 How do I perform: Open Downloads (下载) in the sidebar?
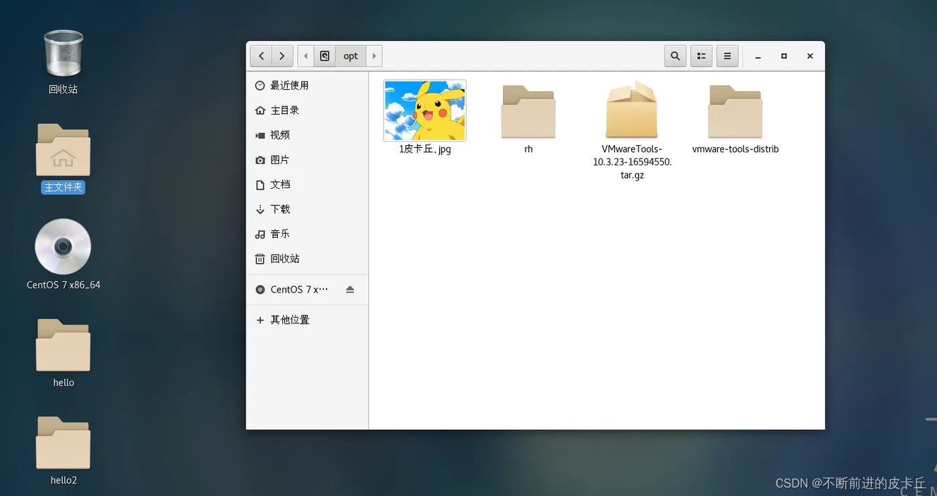click(x=307, y=210)
